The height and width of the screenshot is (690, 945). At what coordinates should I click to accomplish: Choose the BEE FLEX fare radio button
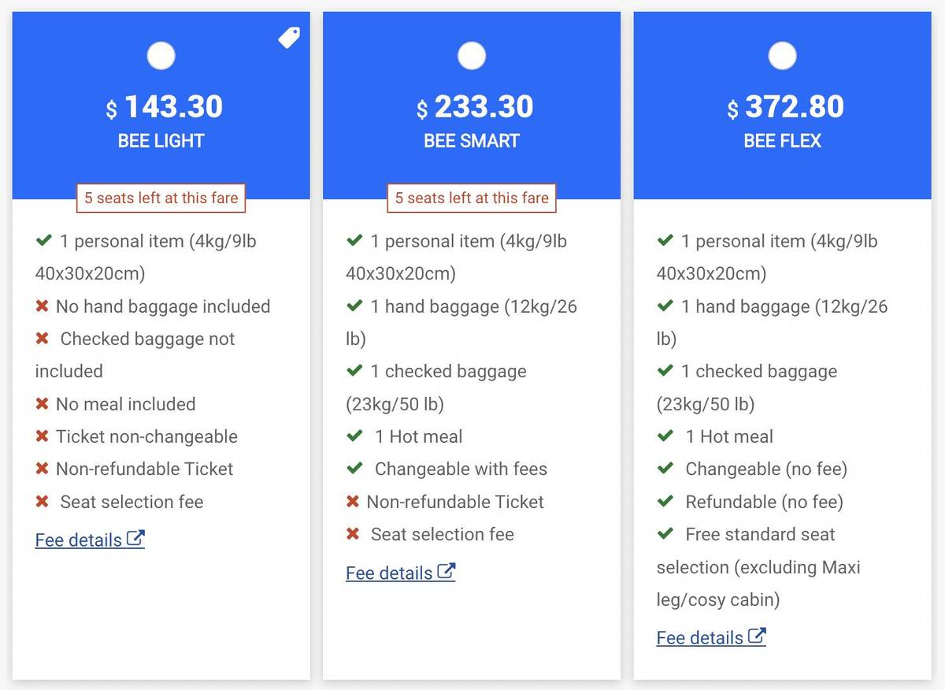(x=782, y=56)
